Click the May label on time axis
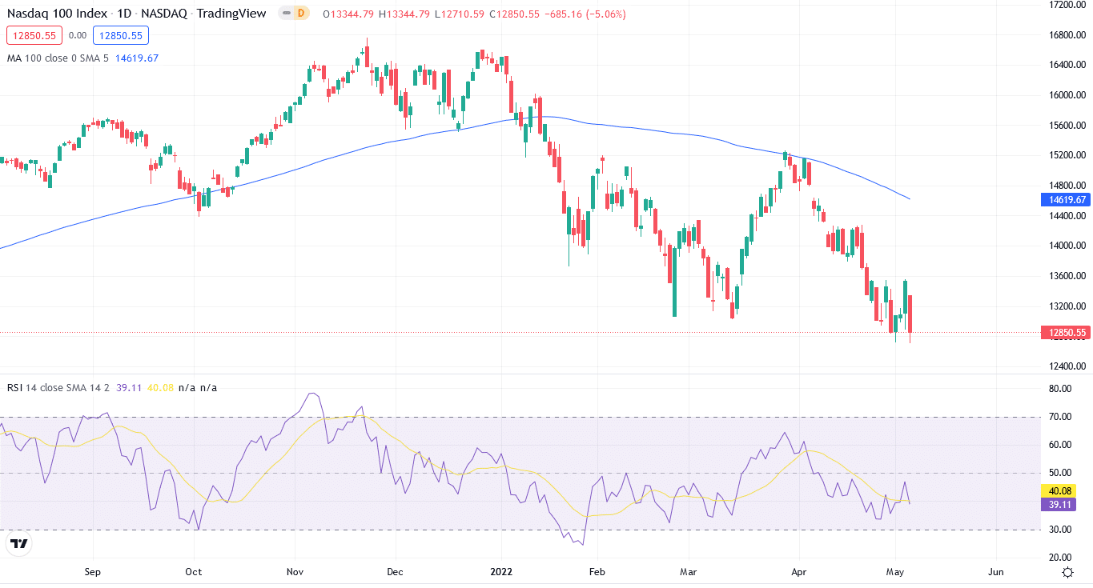Viewport: 1093px width, 588px height. [894, 572]
